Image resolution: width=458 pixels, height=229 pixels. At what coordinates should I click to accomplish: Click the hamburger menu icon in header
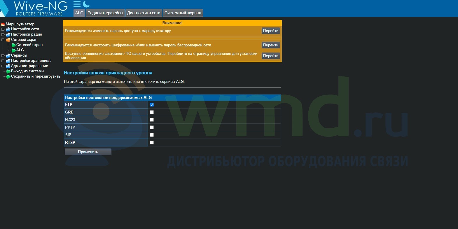pyautogui.click(x=77, y=4)
